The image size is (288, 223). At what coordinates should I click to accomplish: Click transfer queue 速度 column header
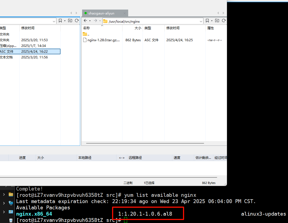pos(183,158)
